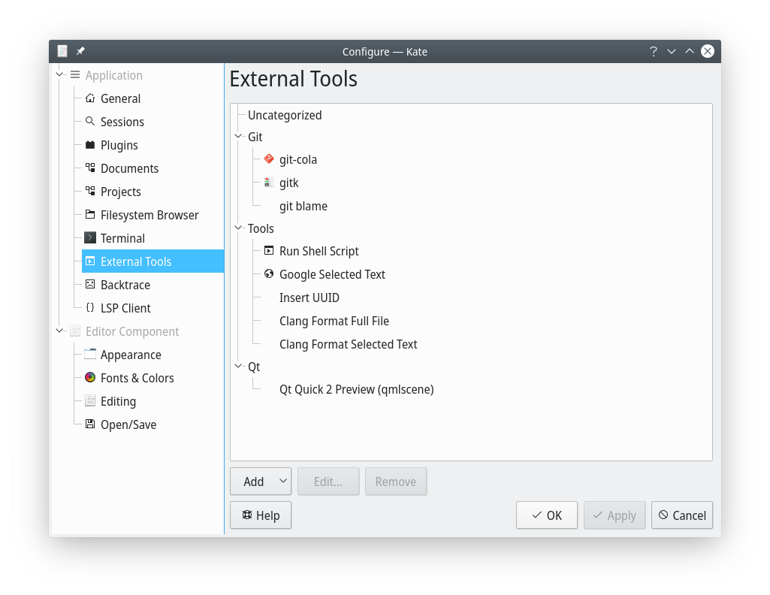Screen dimensions: 770x595
Task: Click the Cancel button
Action: coord(681,515)
